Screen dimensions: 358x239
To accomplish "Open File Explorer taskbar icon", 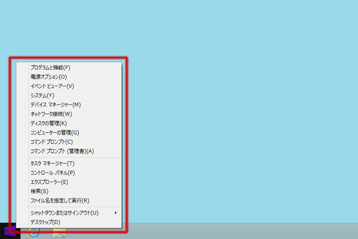I will point(60,233).
